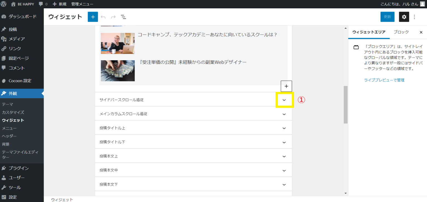The image size is (427, 202).
Task: Toggle the settings gear sidebar button
Action: (x=404, y=17)
